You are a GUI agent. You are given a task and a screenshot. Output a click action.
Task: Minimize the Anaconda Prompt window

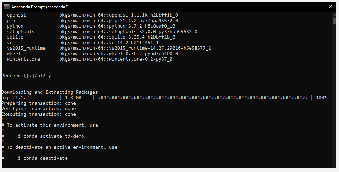pyautogui.click(x=298, y=7)
